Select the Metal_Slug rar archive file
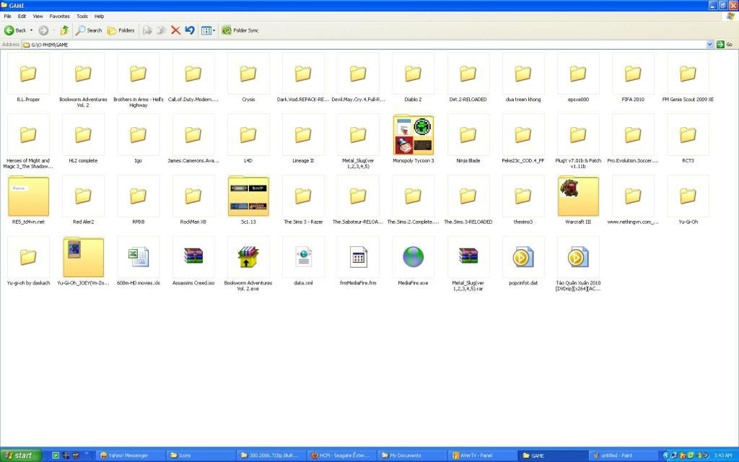 [x=468, y=264]
